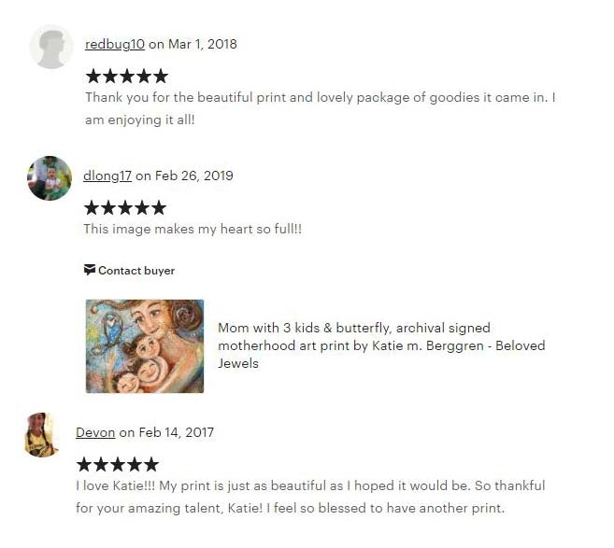Screen dimensions: 614x548
Task: Click dlong17's round profile photo
Action: tap(50, 178)
